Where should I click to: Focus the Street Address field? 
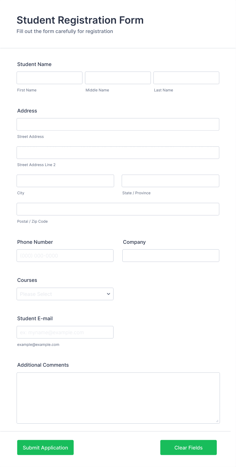click(x=118, y=124)
